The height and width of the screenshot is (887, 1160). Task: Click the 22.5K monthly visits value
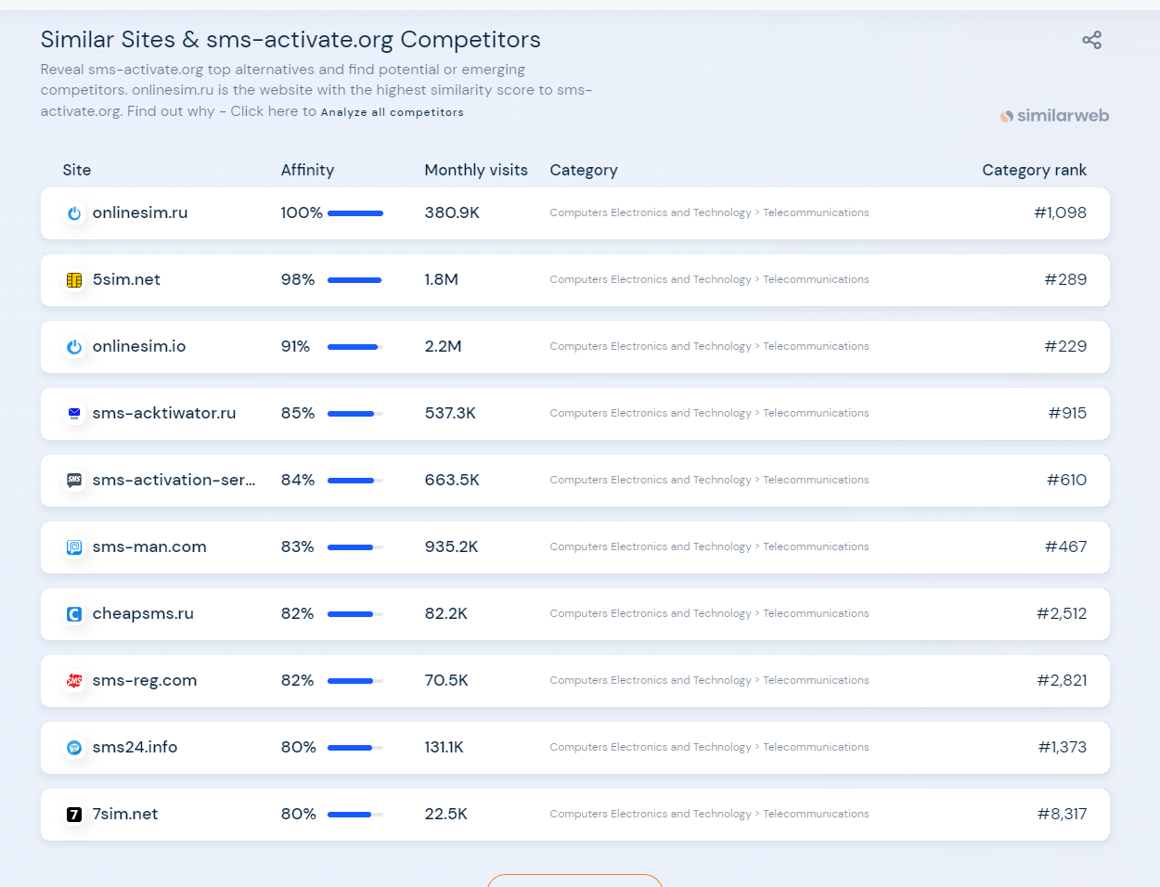point(445,814)
